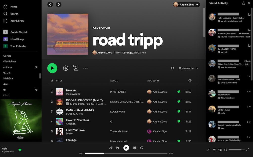Viewport: 253px width, 157px height.
Task: Close the Friend Activity panel
Action: click(249, 3)
